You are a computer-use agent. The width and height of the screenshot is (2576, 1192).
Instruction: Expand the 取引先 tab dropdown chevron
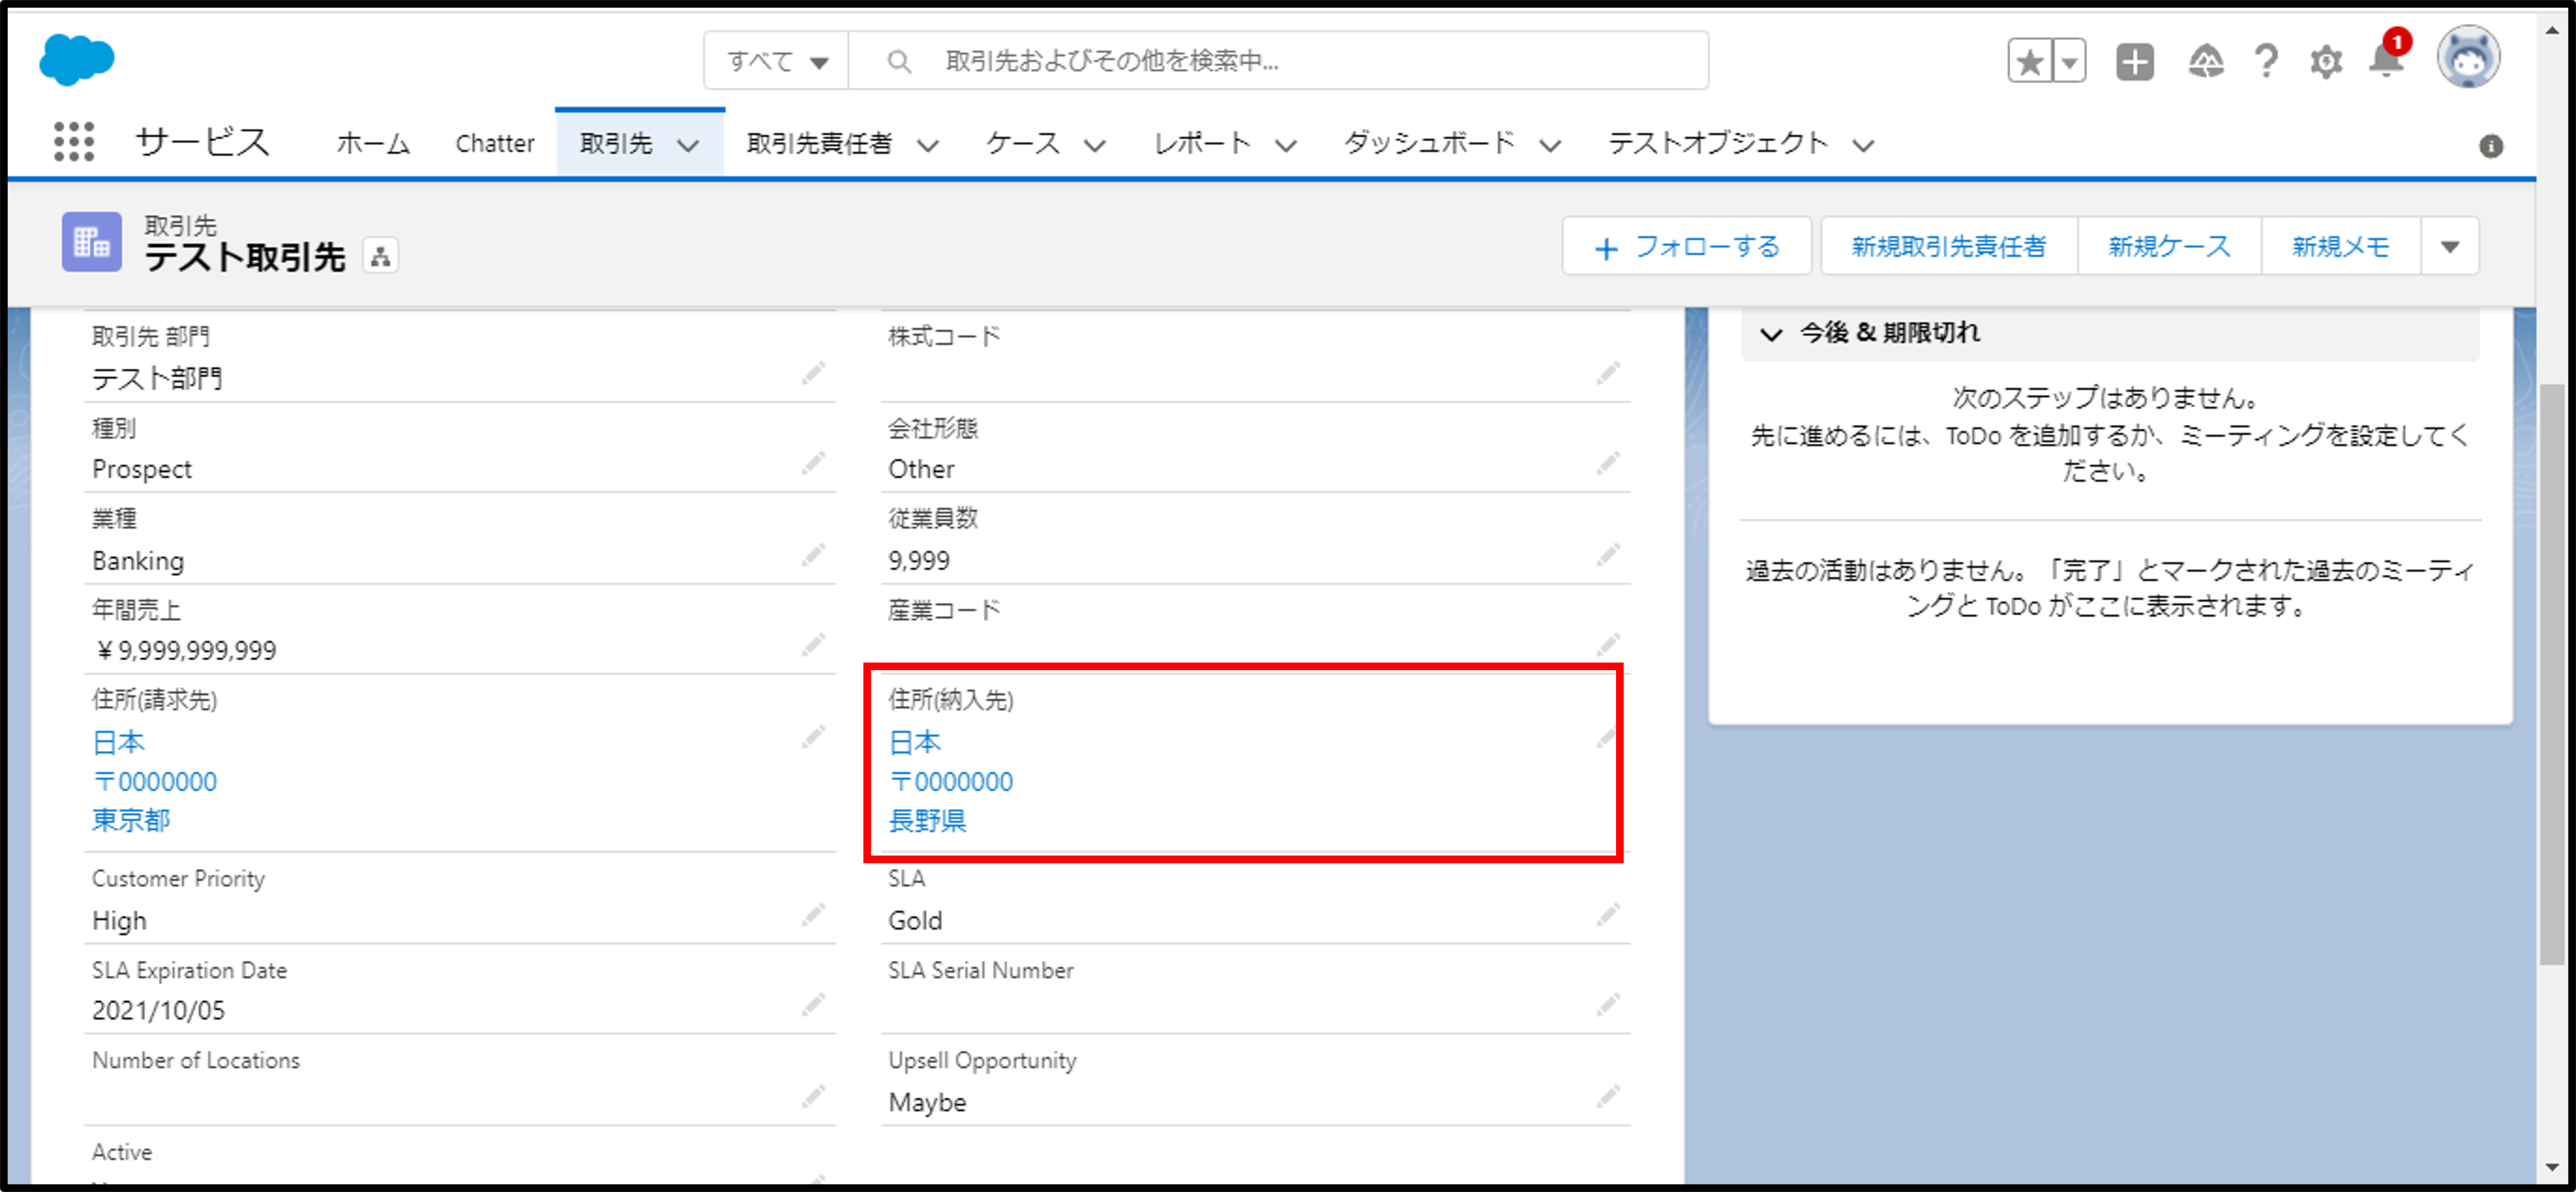click(x=688, y=145)
